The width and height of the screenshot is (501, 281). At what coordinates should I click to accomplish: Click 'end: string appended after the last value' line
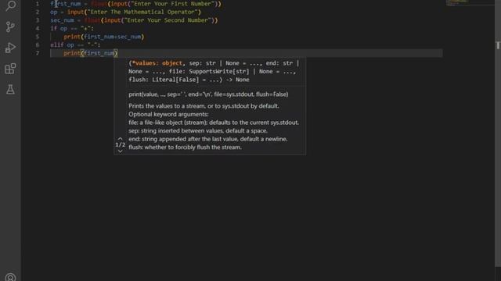pos(207,139)
